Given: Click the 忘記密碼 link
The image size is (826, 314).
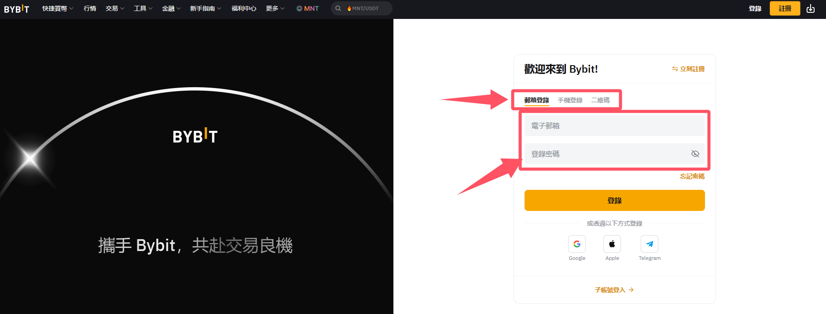Looking at the screenshot, I should 692,176.
